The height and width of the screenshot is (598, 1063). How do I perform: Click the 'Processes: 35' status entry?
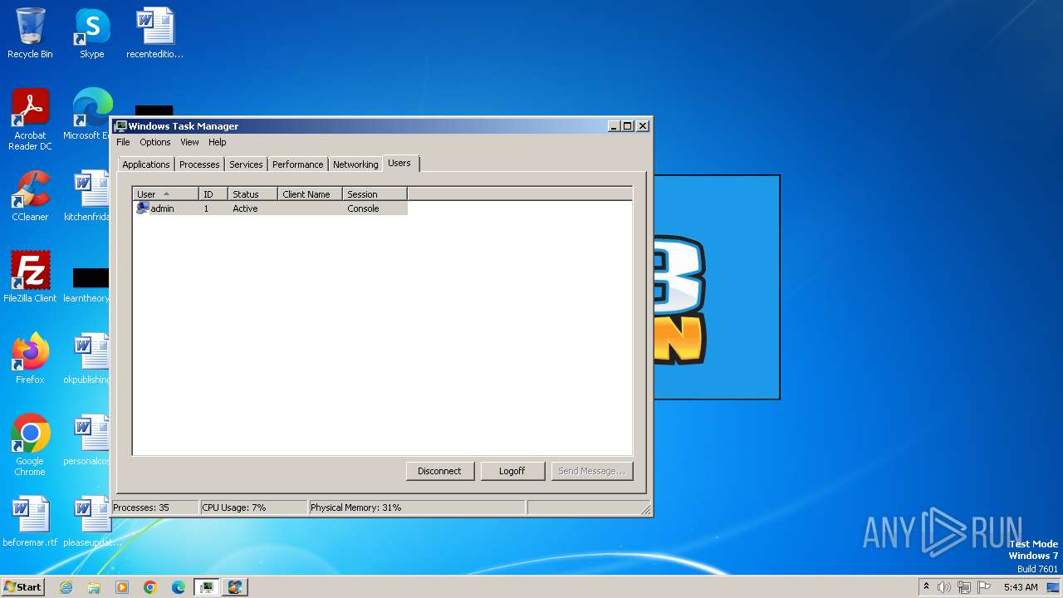tap(155, 507)
